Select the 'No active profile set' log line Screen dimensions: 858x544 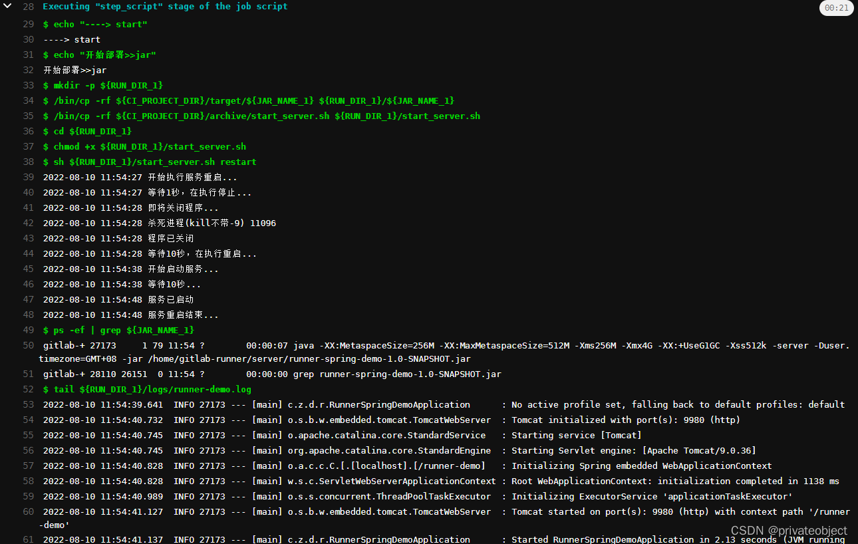(x=444, y=404)
